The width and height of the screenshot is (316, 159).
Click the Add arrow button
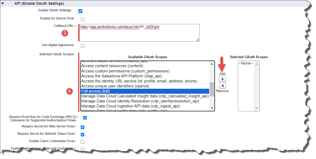(x=222, y=79)
